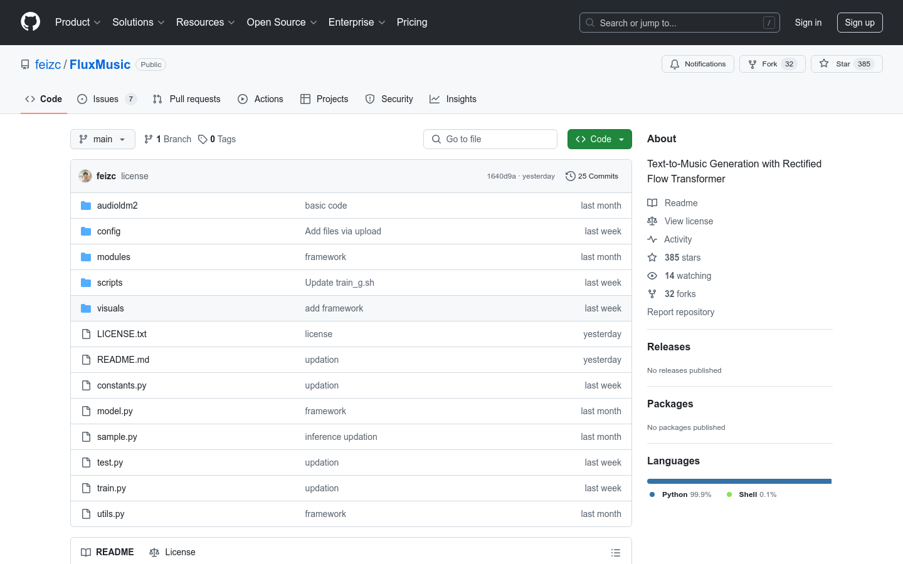
Task: Click the watching eye icon
Action: coord(652,276)
